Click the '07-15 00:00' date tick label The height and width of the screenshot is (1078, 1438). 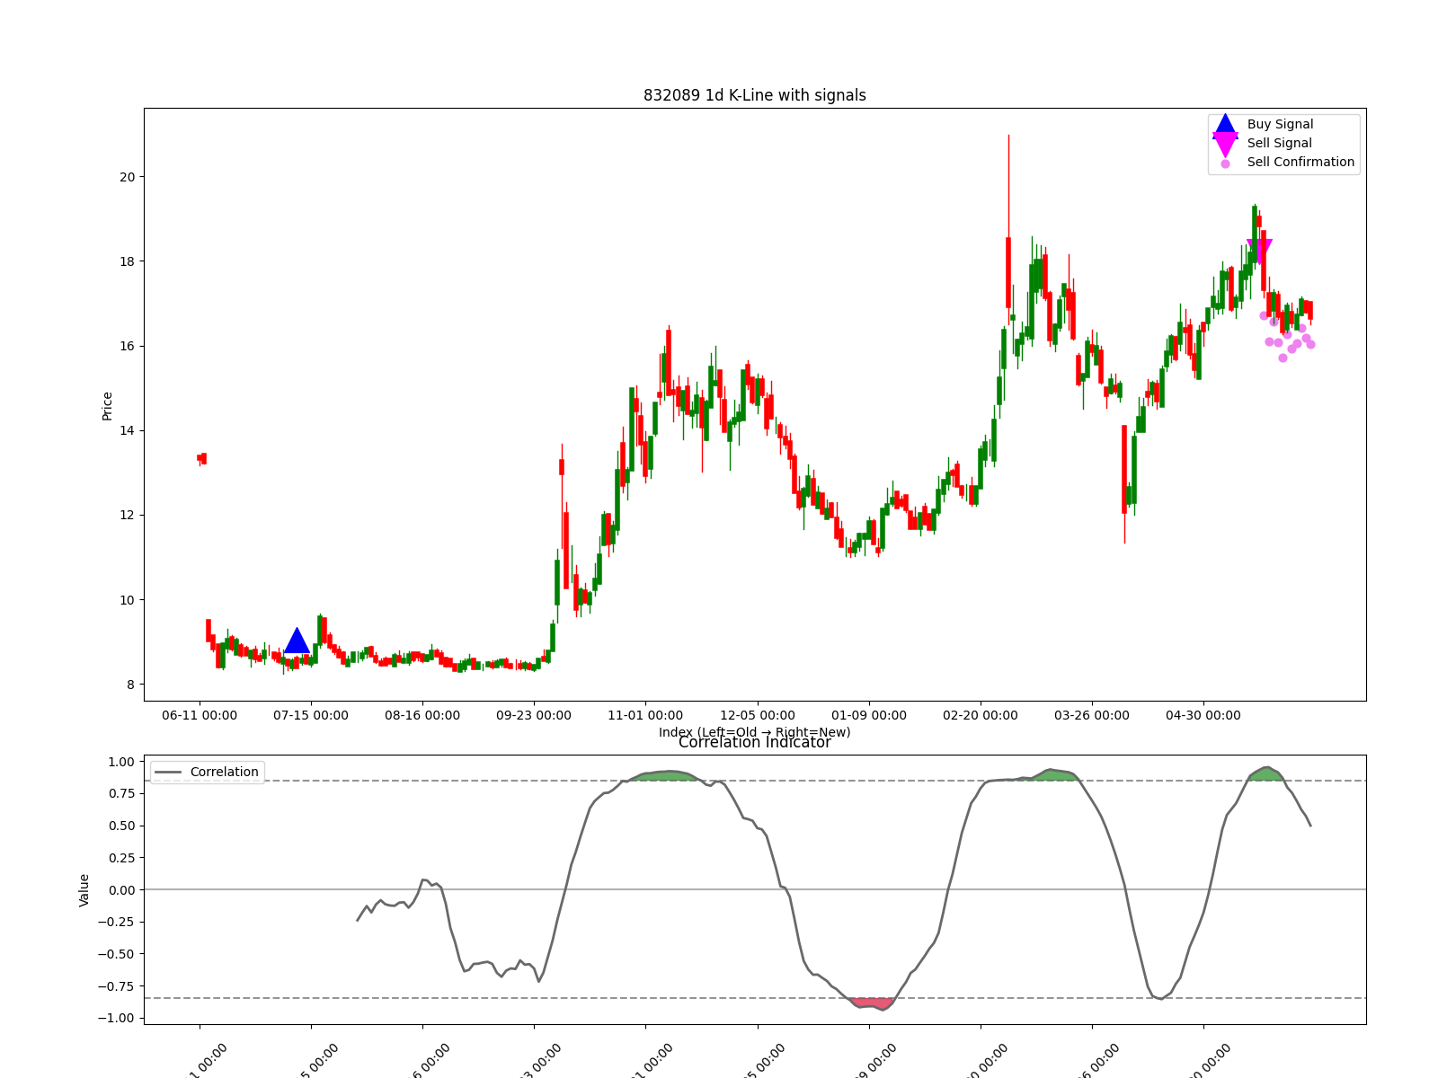(311, 716)
